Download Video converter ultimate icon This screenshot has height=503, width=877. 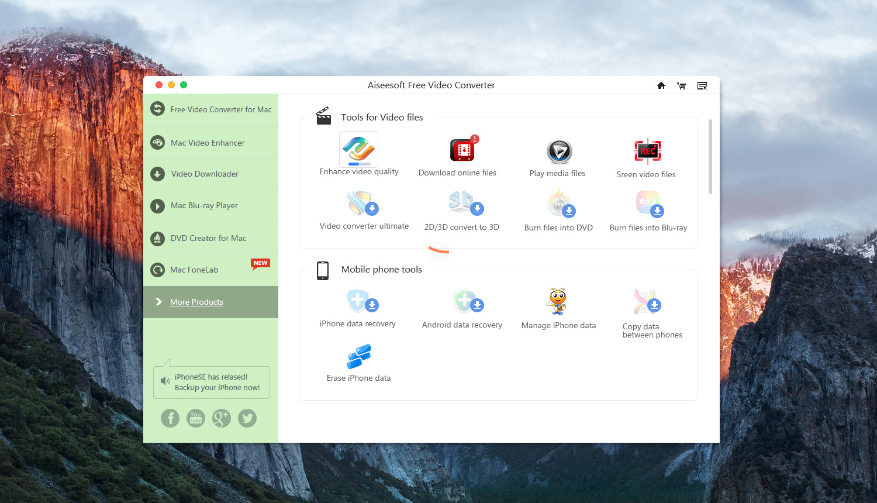tap(362, 204)
